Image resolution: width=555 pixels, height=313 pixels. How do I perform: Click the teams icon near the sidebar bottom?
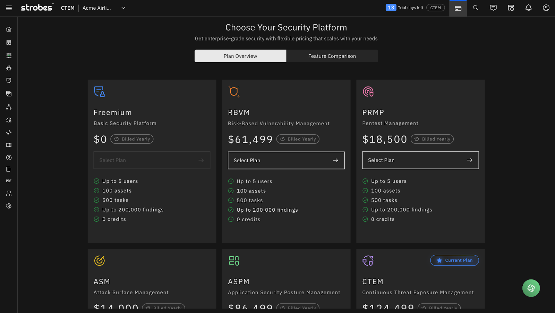(9, 193)
